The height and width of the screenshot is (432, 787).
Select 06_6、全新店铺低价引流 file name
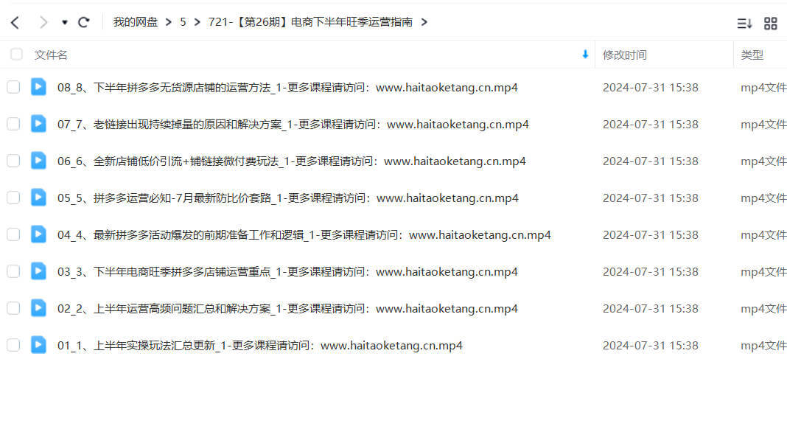click(292, 161)
